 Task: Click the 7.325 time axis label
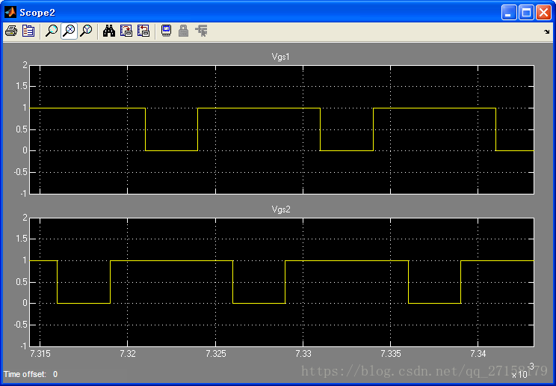click(215, 354)
